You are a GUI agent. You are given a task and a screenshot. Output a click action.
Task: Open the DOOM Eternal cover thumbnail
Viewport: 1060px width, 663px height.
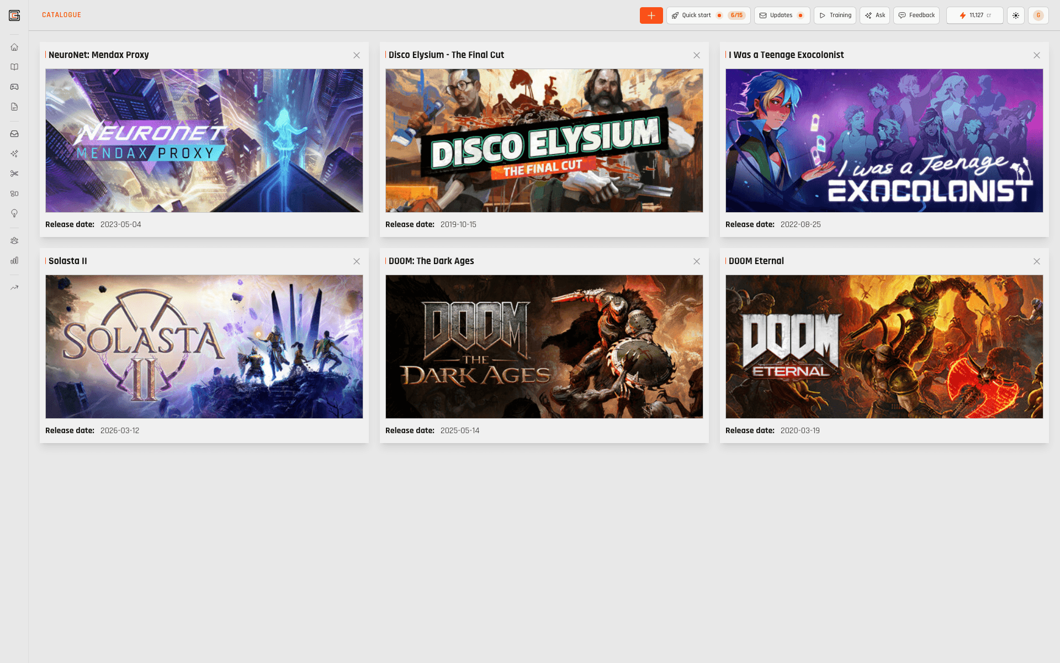tap(884, 346)
